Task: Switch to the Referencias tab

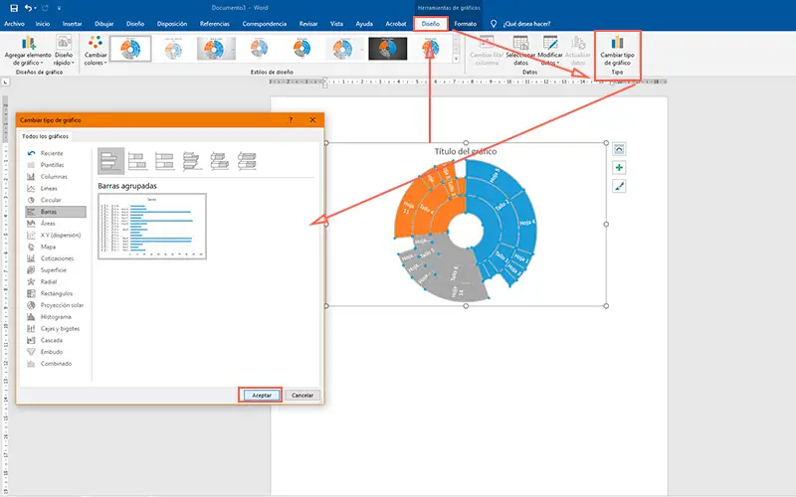Action: (x=215, y=24)
